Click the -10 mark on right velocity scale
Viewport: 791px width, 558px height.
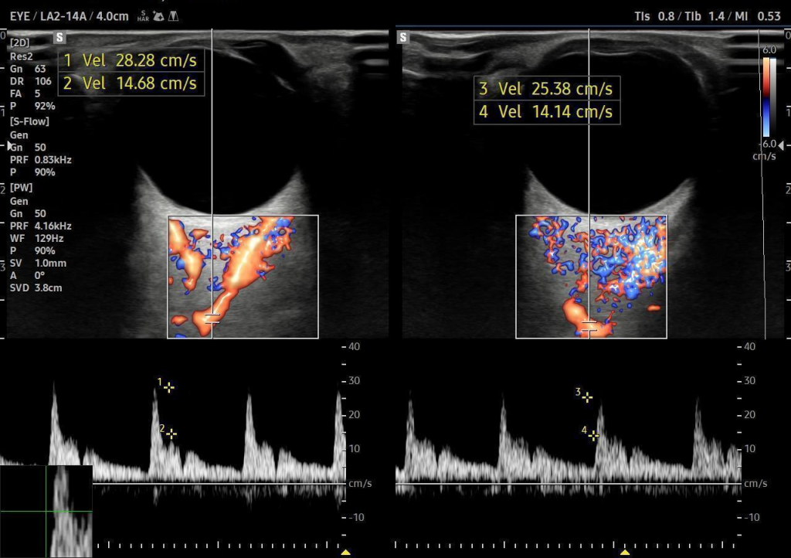(752, 517)
